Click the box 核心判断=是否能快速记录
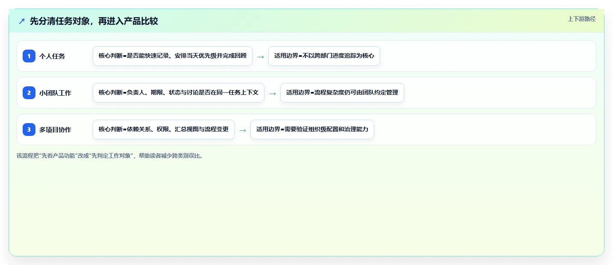Viewport: 613px width, 265px height. pyautogui.click(x=173, y=56)
